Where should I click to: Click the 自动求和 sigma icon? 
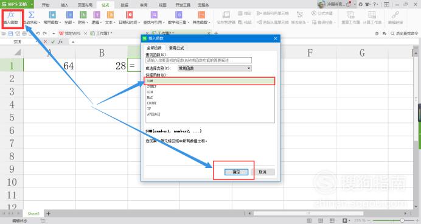pos(32,15)
